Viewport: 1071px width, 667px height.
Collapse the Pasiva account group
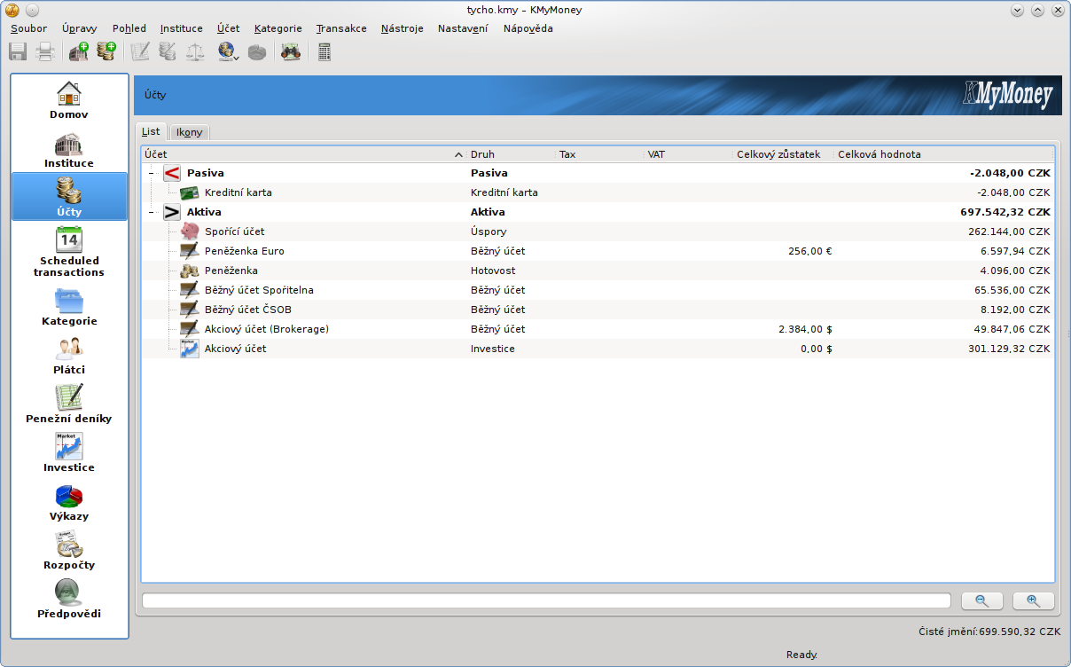click(x=151, y=173)
